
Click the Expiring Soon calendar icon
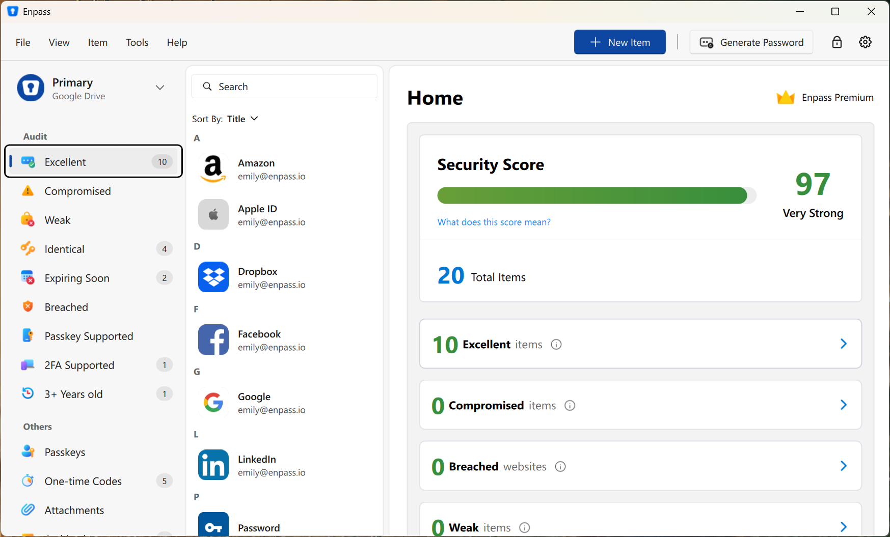coord(28,278)
